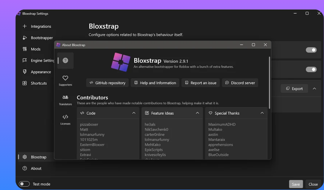324x190 pixels.
Task: Click the Export button in the settings window
Action: tap(294, 89)
